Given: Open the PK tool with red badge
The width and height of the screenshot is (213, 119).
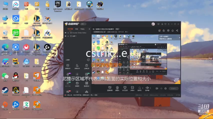Looking at the screenshot, I should click(68, 92).
